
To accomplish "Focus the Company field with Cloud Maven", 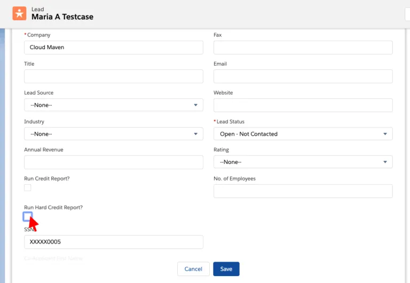I will click(113, 48).
